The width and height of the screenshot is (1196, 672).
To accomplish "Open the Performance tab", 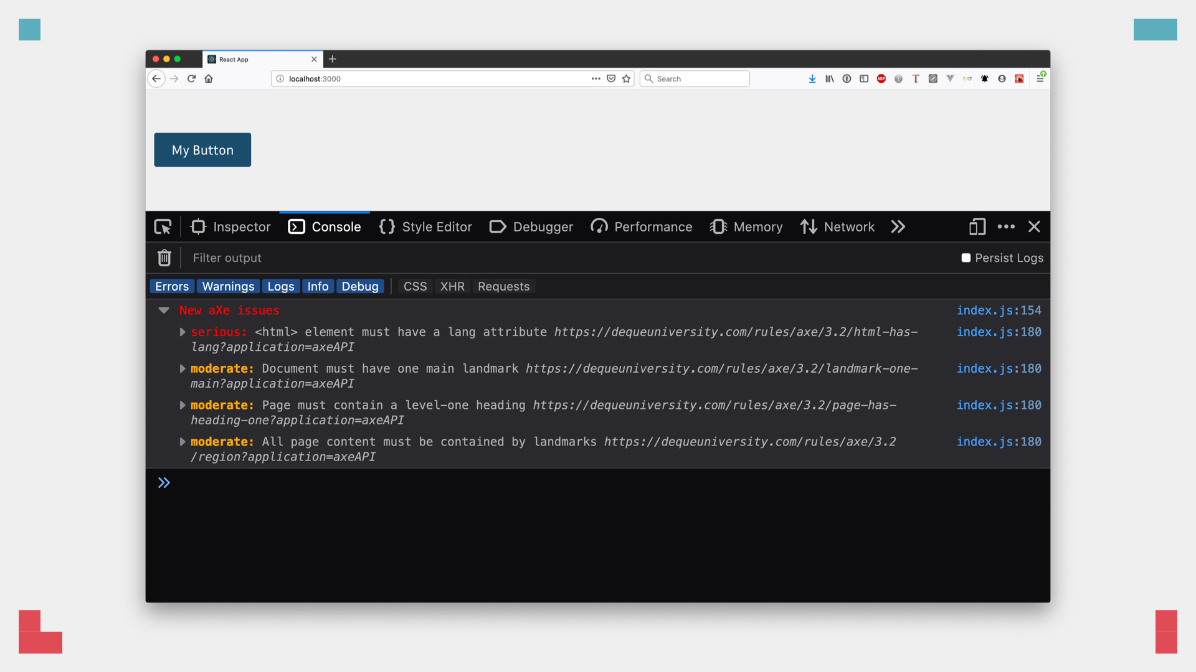I will click(x=642, y=226).
